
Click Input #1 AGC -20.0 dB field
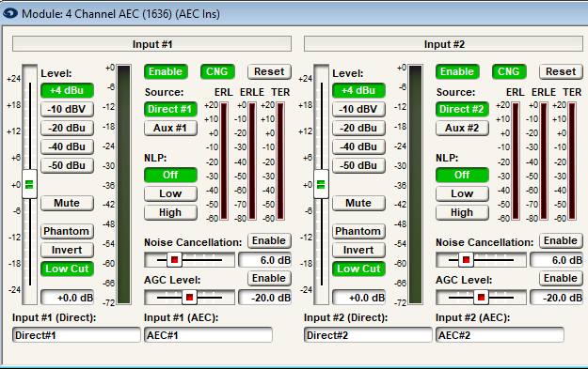pyautogui.click(x=264, y=298)
